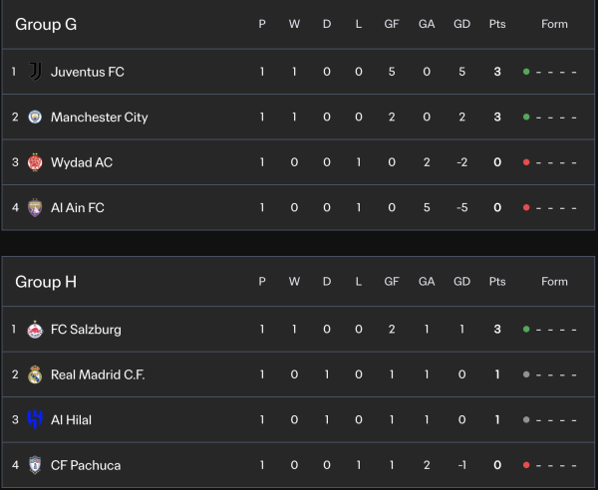Click the Group H heading
598x490 pixels.
46,282
